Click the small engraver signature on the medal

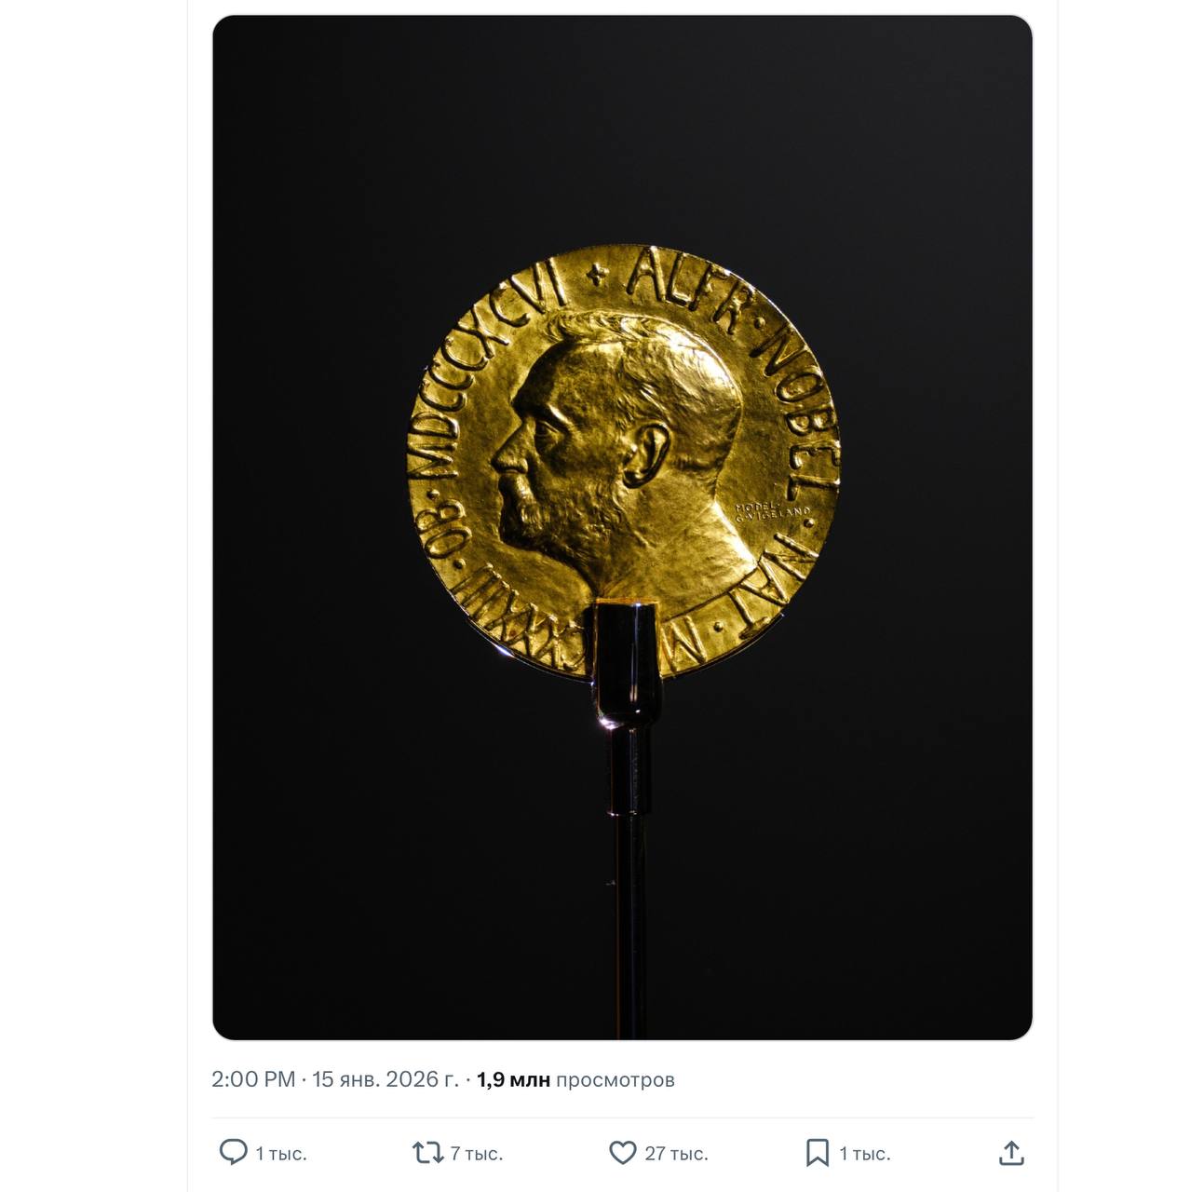[773, 511]
